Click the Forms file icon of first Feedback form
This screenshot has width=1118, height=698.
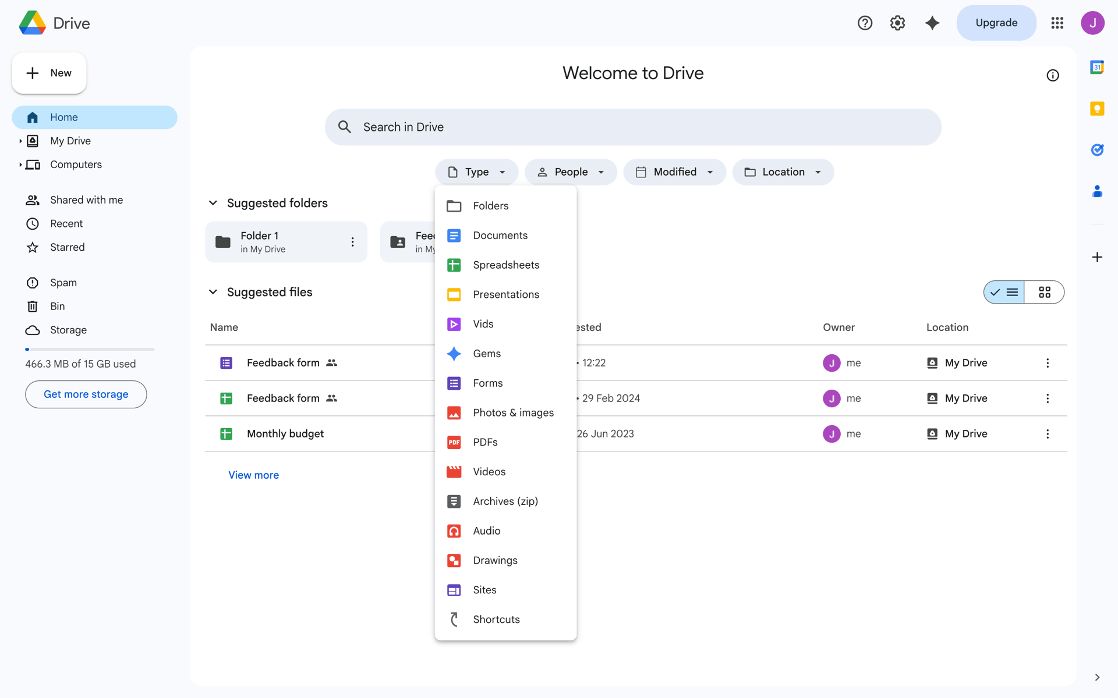(227, 363)
